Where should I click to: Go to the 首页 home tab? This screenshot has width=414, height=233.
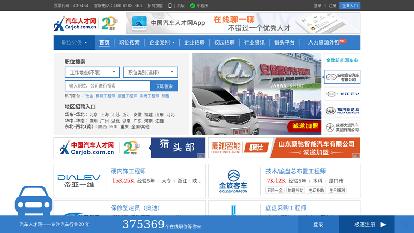pos(105,42)
